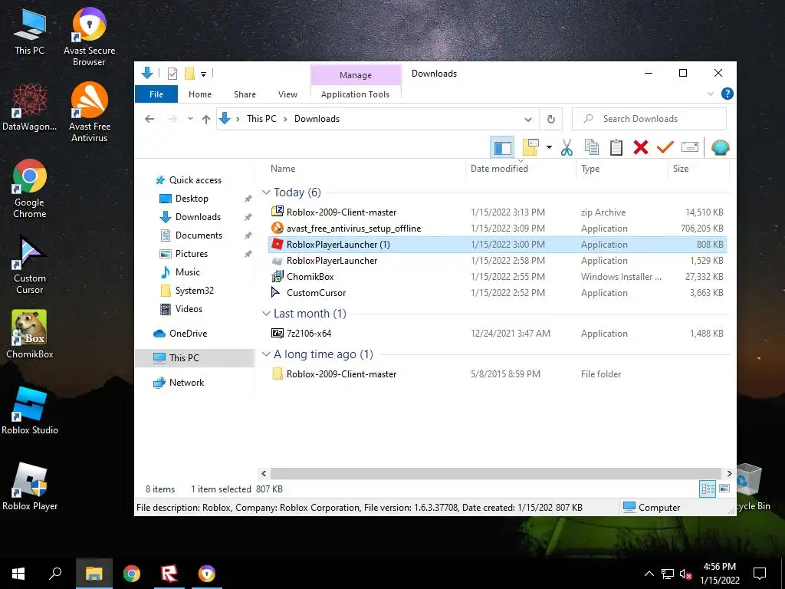Open Customize Quick Access Toolbar dropdown
This screenshot has height=589, width=785.
pos(203,74)
